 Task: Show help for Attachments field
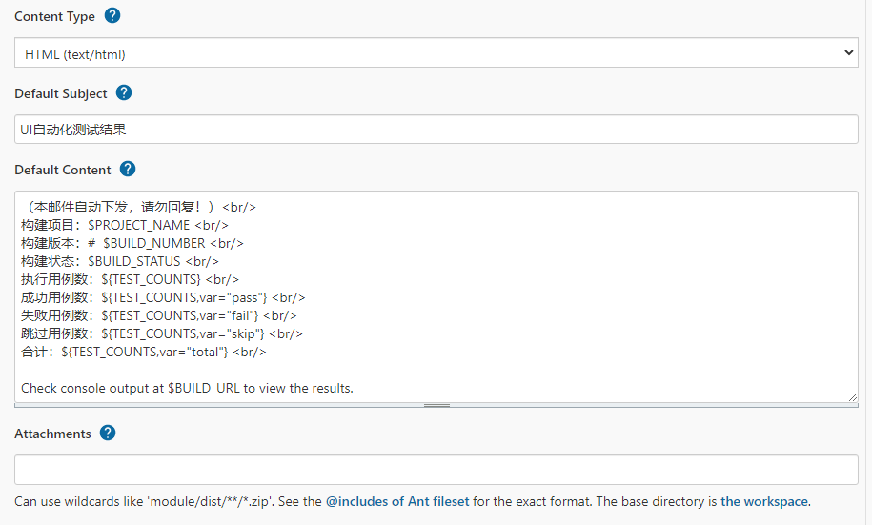pos(108,433)
